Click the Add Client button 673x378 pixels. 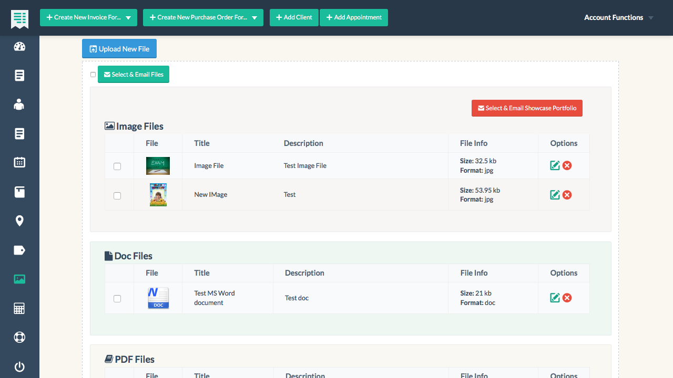click(x=294, y=17)
